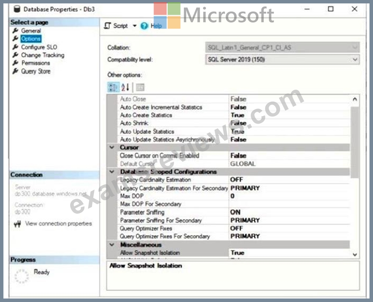
Task: Select the Default Cursor row
Action: point(234,164)
